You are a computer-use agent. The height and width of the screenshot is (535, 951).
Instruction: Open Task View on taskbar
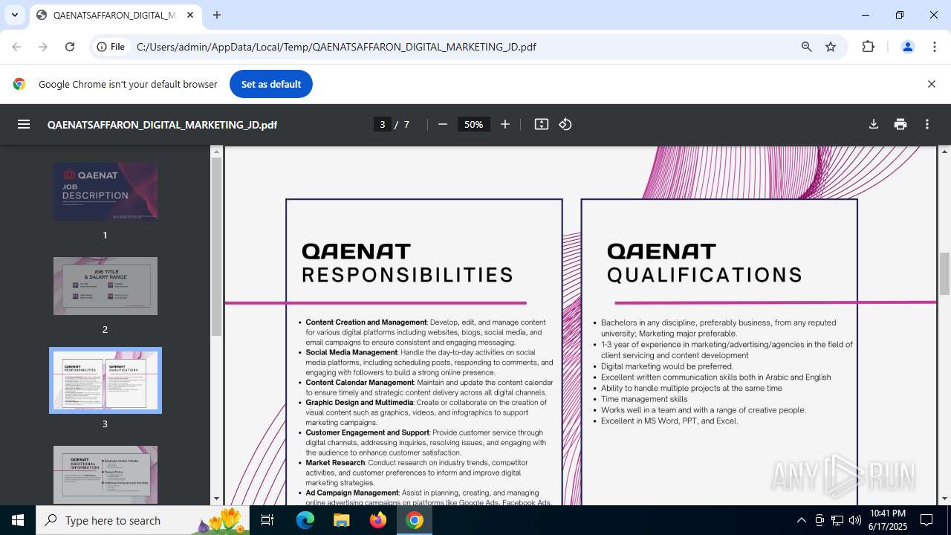(x=267, y=520)
